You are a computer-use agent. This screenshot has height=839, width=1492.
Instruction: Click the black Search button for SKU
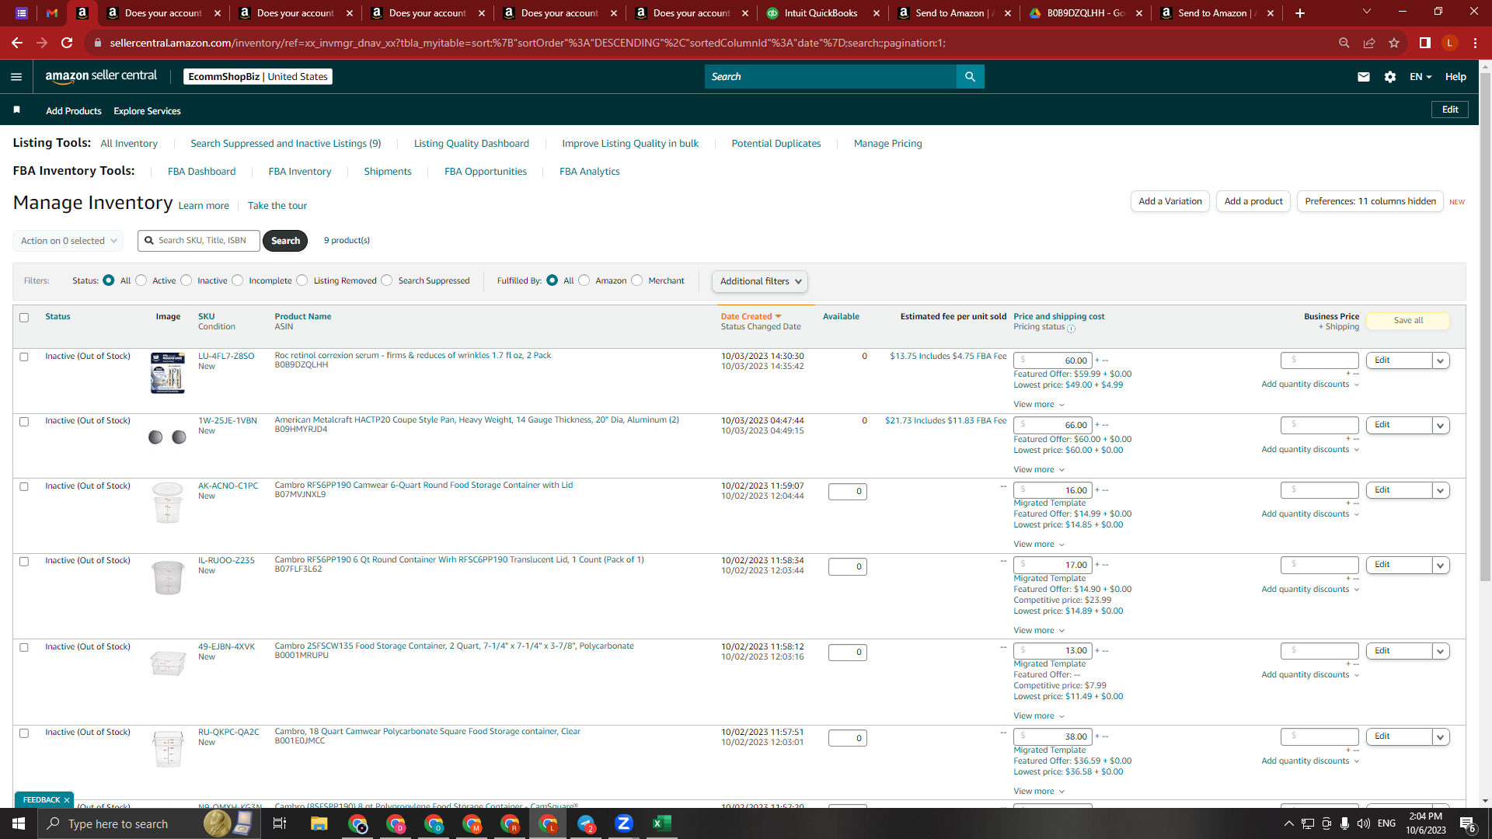[x=285, y=241]
